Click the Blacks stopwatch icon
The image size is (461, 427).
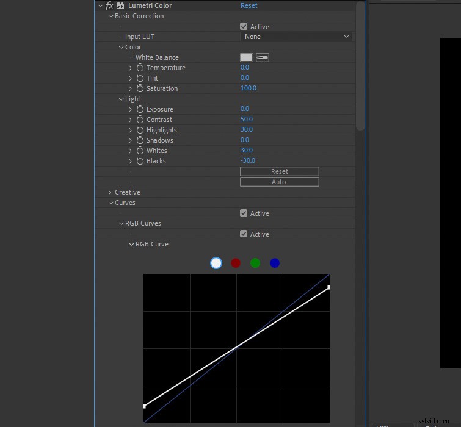pos(140,161)
